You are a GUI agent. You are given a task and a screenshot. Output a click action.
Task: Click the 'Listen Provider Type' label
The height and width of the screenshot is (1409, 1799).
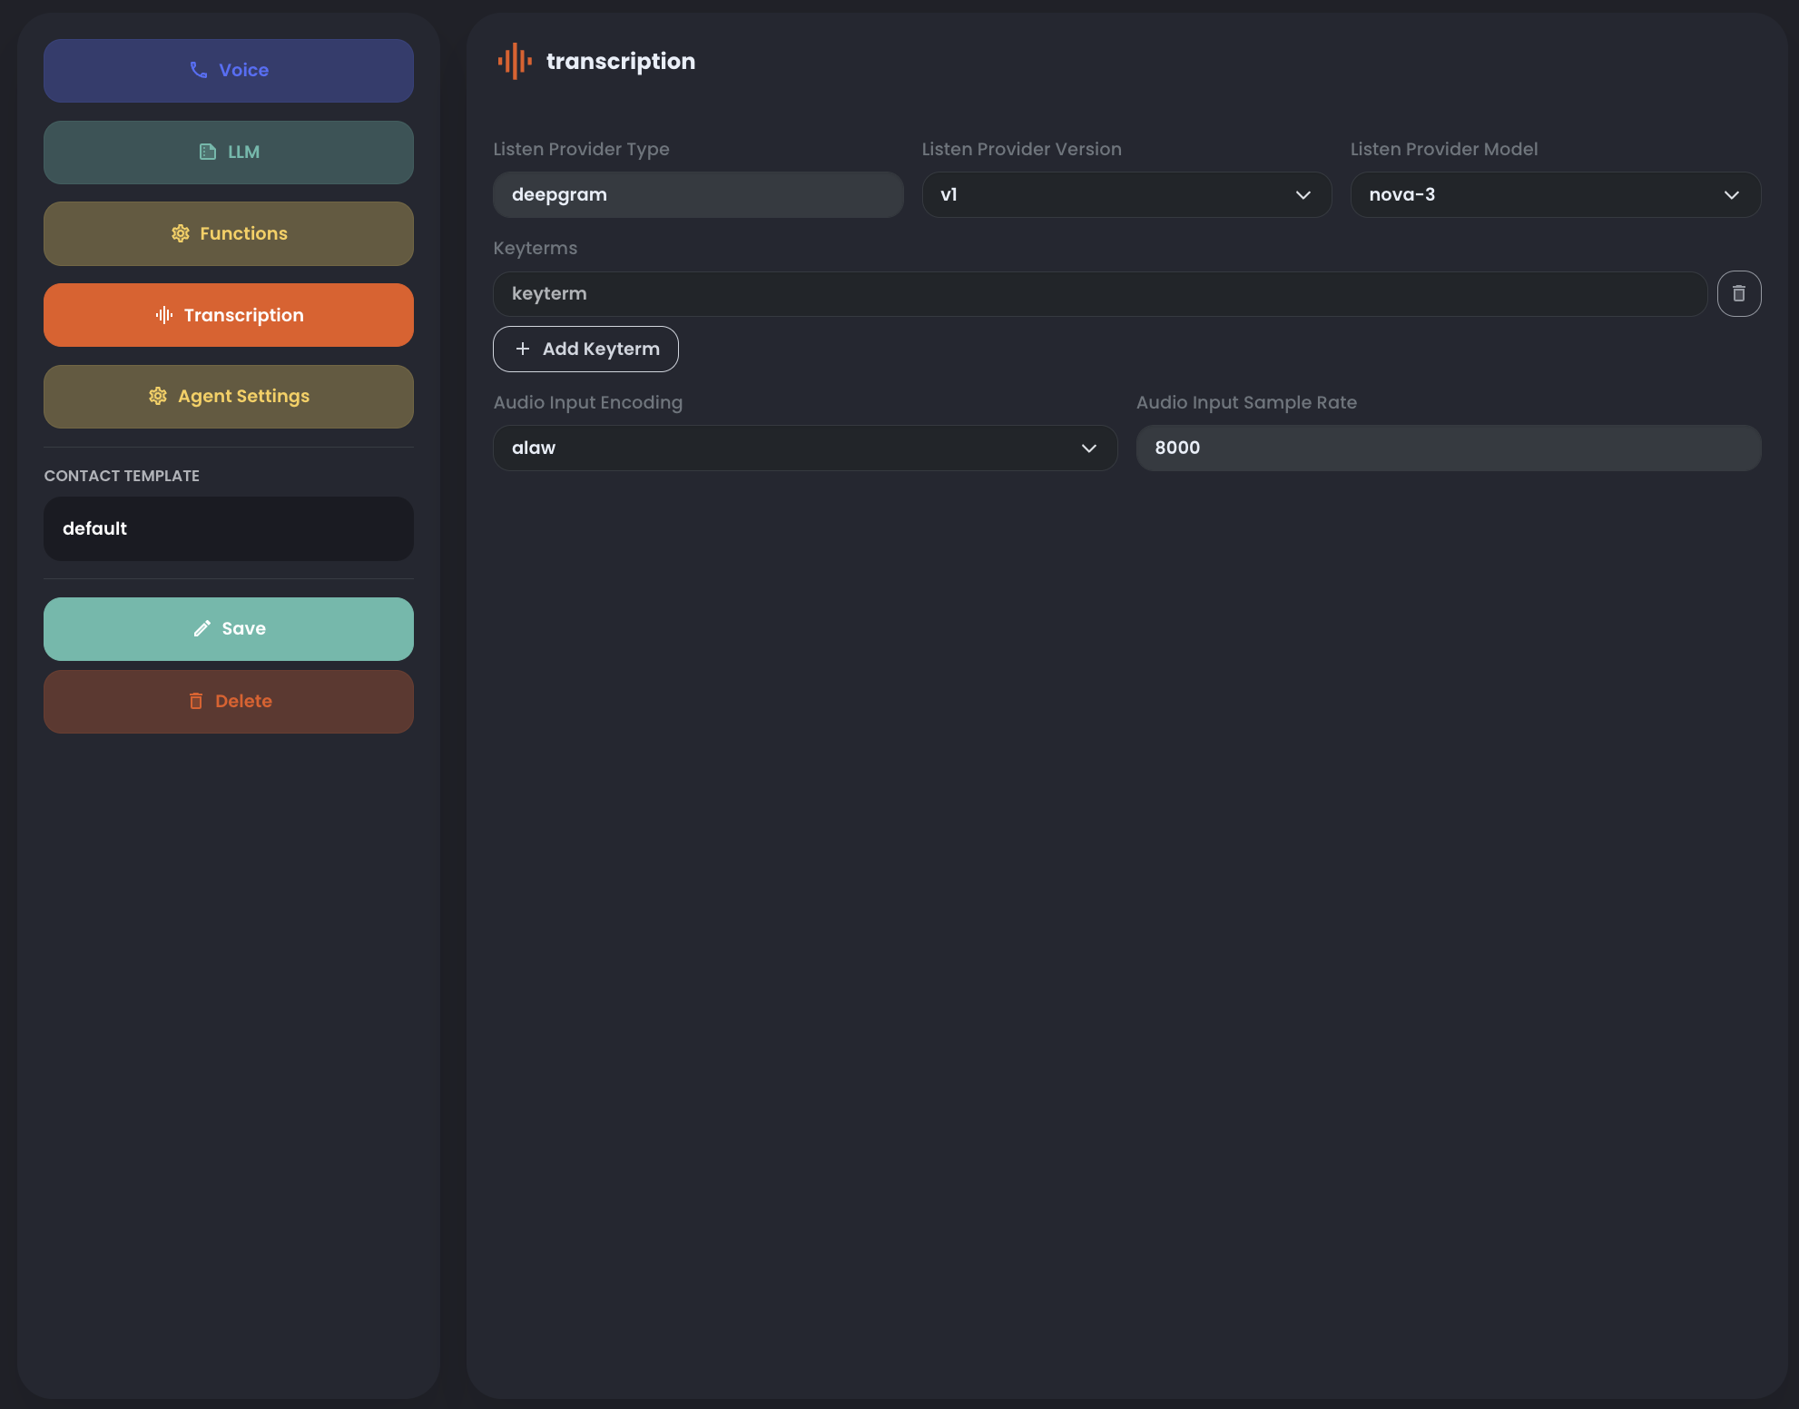pos(581,149)
